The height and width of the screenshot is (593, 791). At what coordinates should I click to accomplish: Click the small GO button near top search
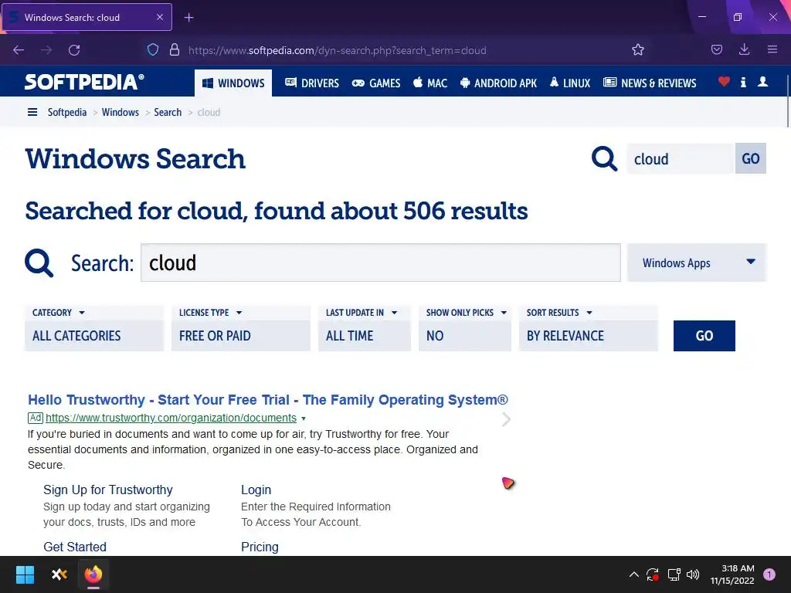(x=751, y=158)
